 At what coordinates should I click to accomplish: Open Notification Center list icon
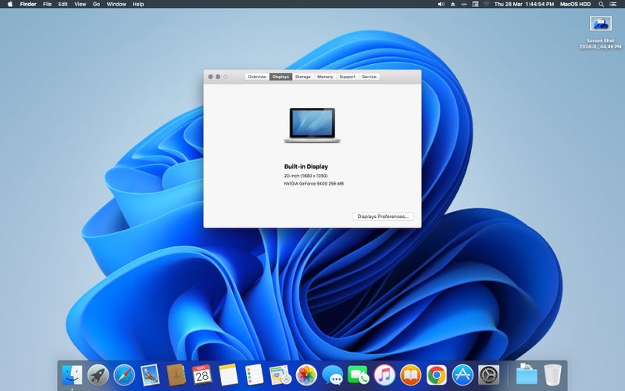point(613,4)
